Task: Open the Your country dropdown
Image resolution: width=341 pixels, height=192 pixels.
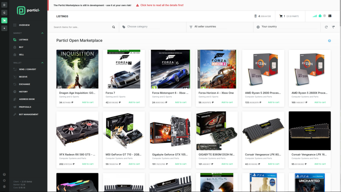Action: [289, 27]
